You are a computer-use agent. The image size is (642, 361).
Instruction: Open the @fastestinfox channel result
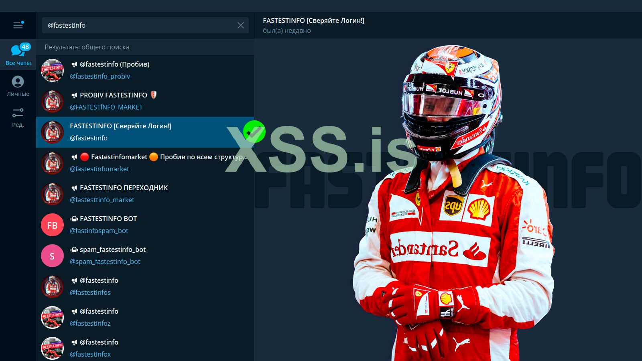(145, 348)
